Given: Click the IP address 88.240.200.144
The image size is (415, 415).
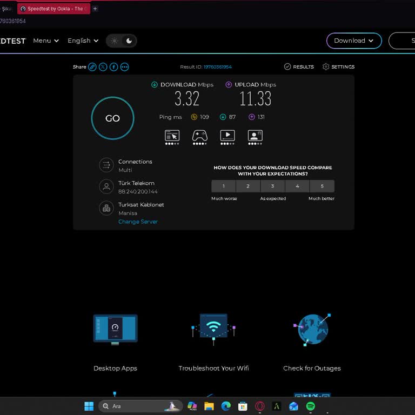Looking at the screenshot, I should click(x=138, y=192).
